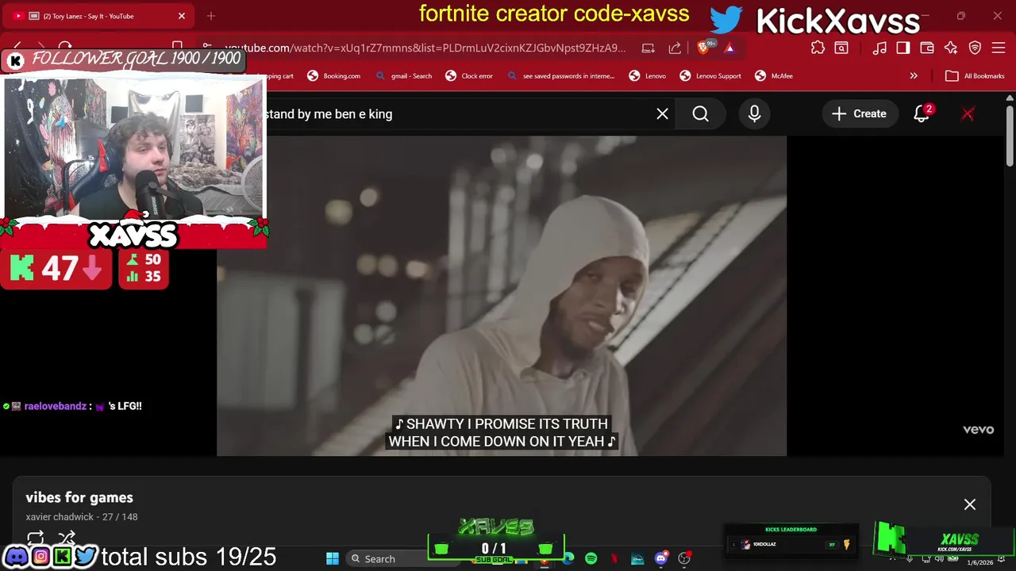Click install app icon in address bar

pos(648,48)
